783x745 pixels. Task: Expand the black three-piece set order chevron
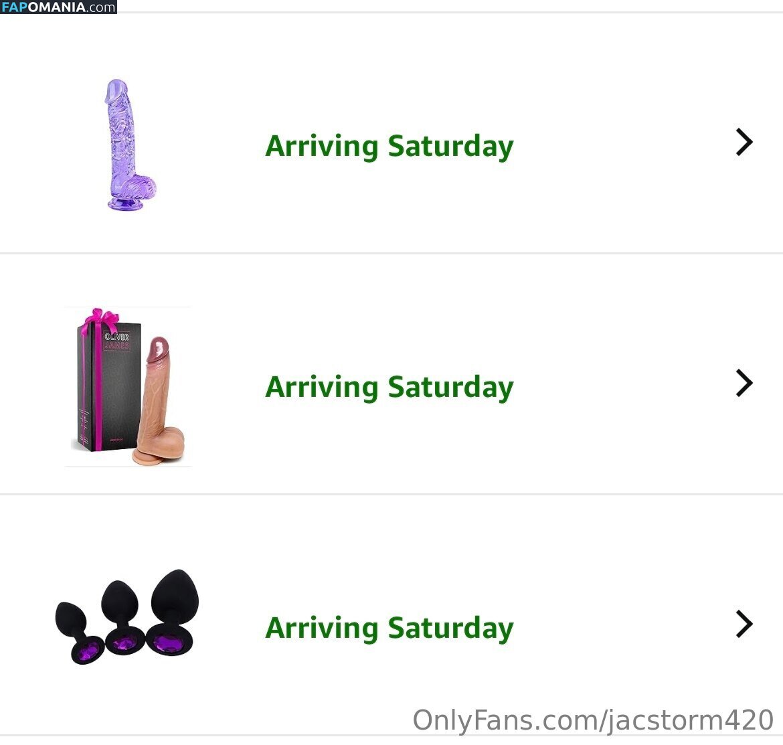pyautogui.click(x=744, y=624)
